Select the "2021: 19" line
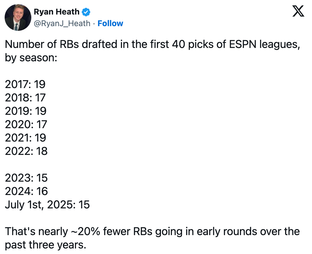Viewport: 312px width, 254px height. (x=26, y=138)
